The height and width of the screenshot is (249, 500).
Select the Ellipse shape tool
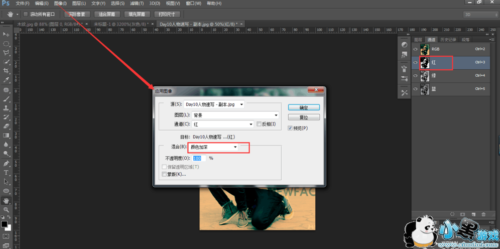[6, 191]
